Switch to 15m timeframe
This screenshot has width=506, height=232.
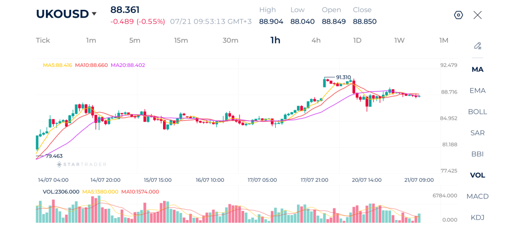click(x=181, y=40)
